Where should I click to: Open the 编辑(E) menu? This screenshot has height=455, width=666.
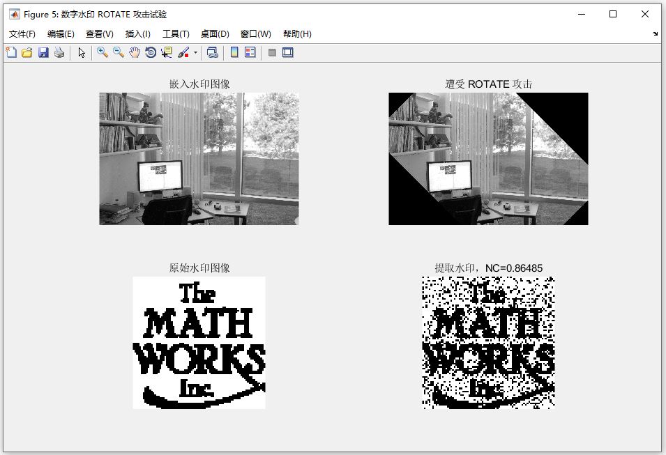pos(61,34)
